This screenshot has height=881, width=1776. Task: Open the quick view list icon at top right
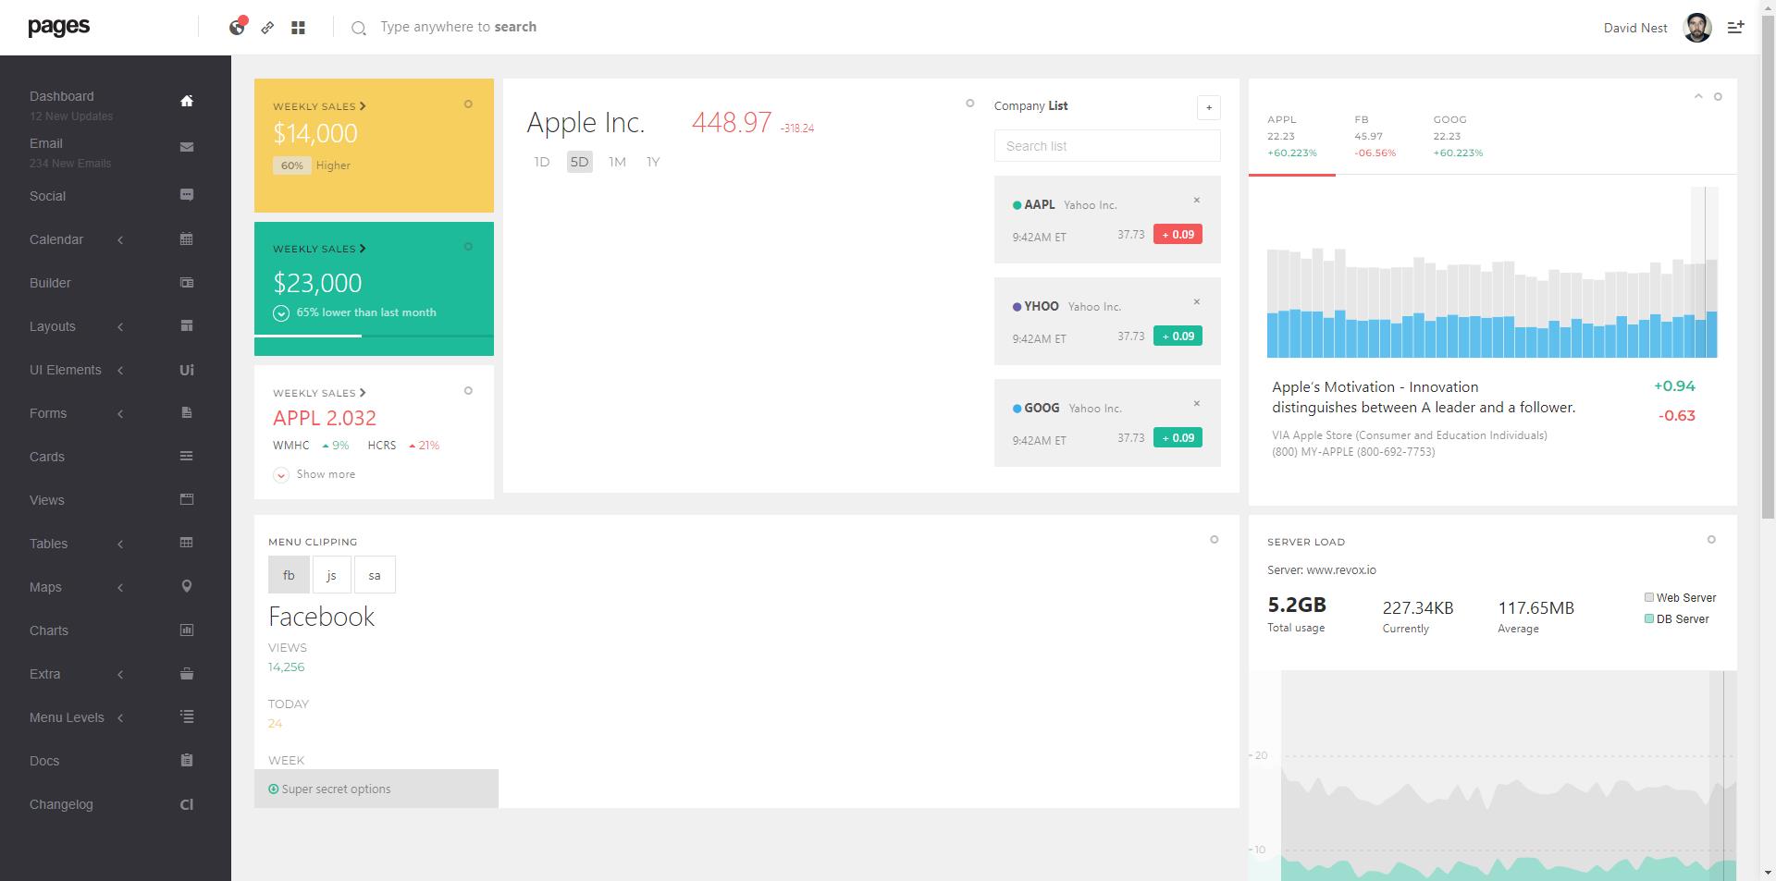pyautogui.click(x=1736, y=28)
